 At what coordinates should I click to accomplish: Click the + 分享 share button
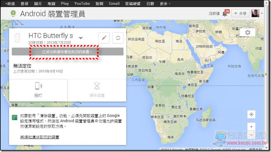(240, 13)
